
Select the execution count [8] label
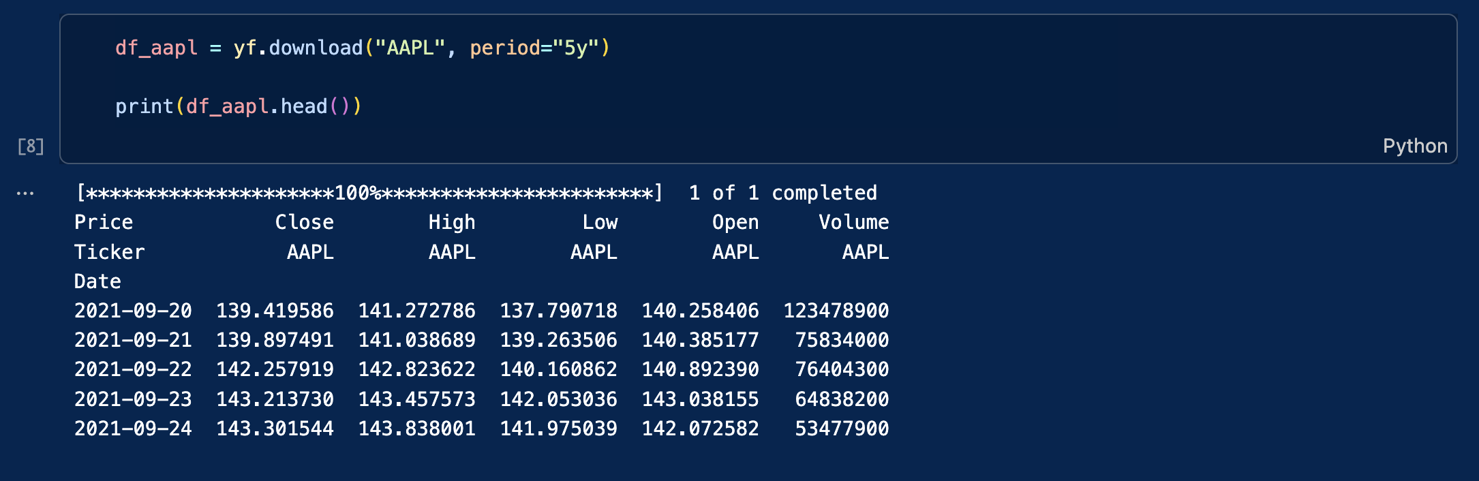click(31, 146)
